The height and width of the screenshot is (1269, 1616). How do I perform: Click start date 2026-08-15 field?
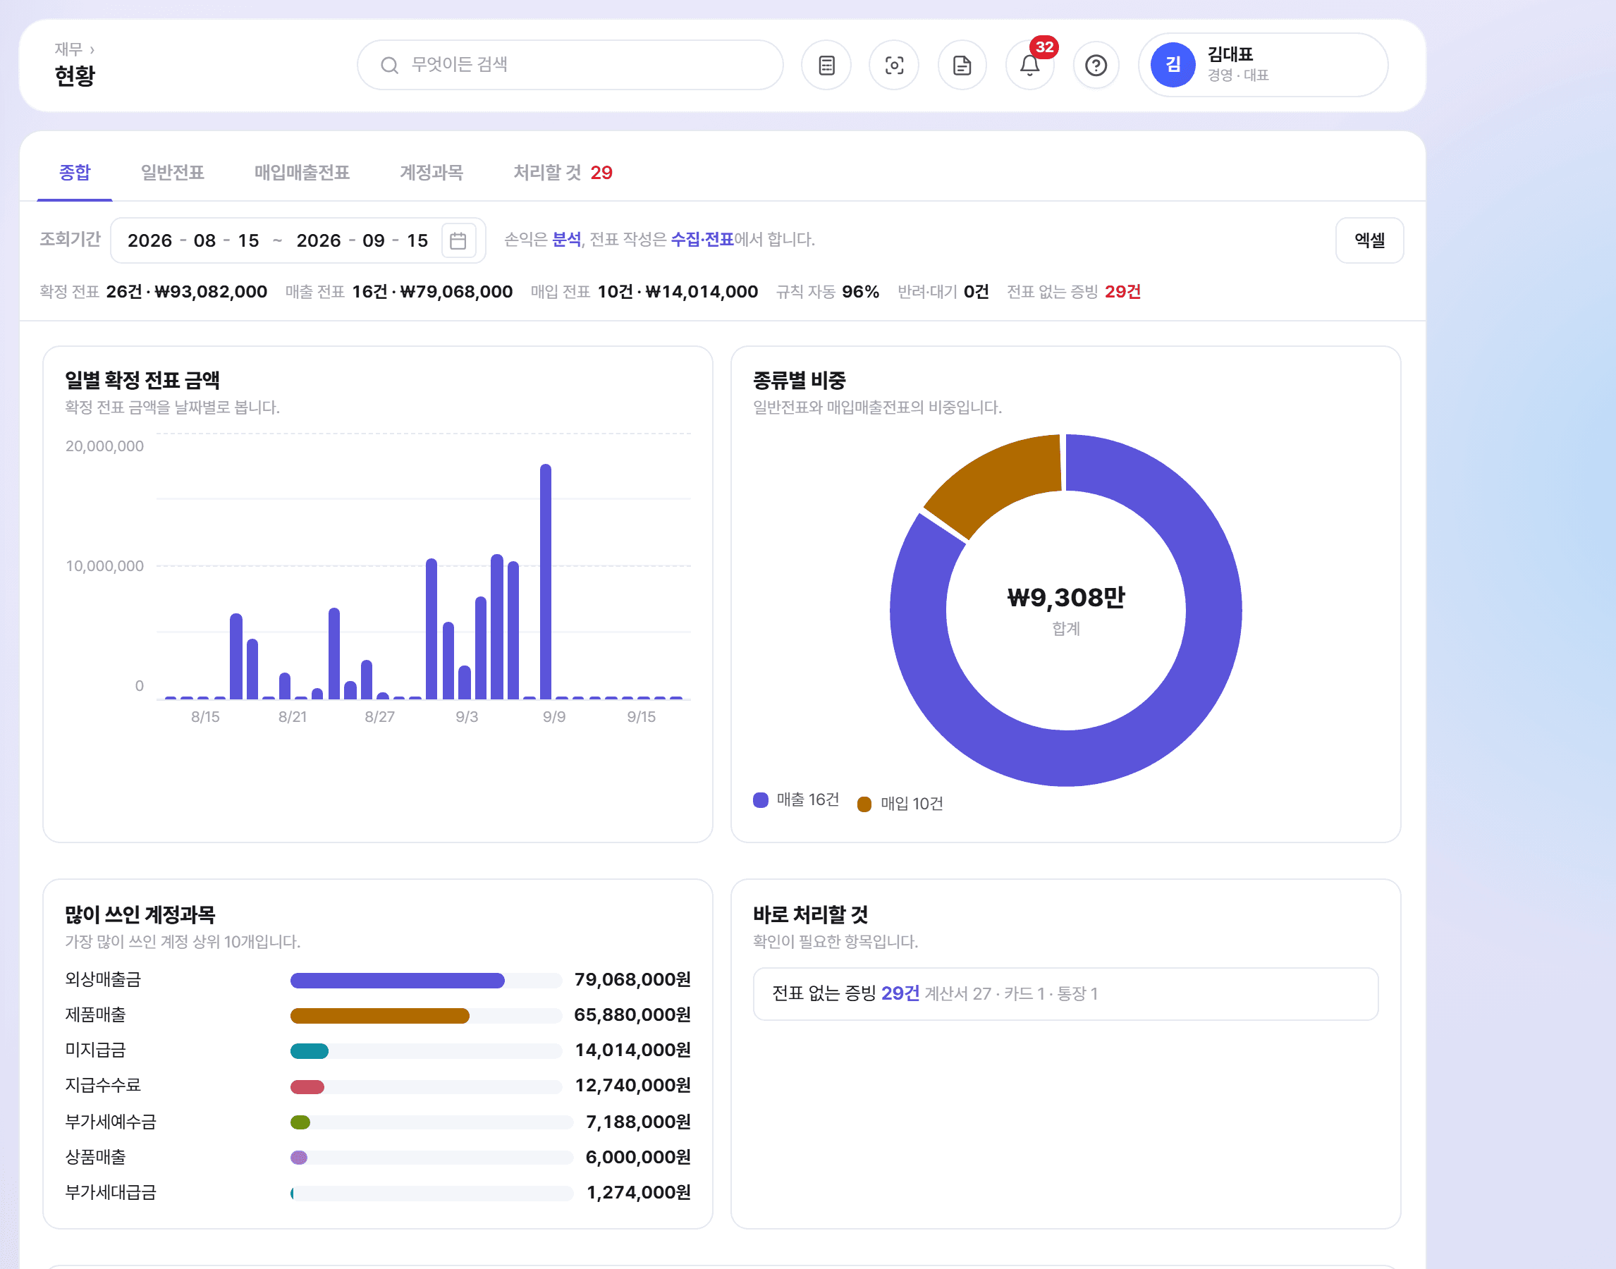[x=193, y=240]
